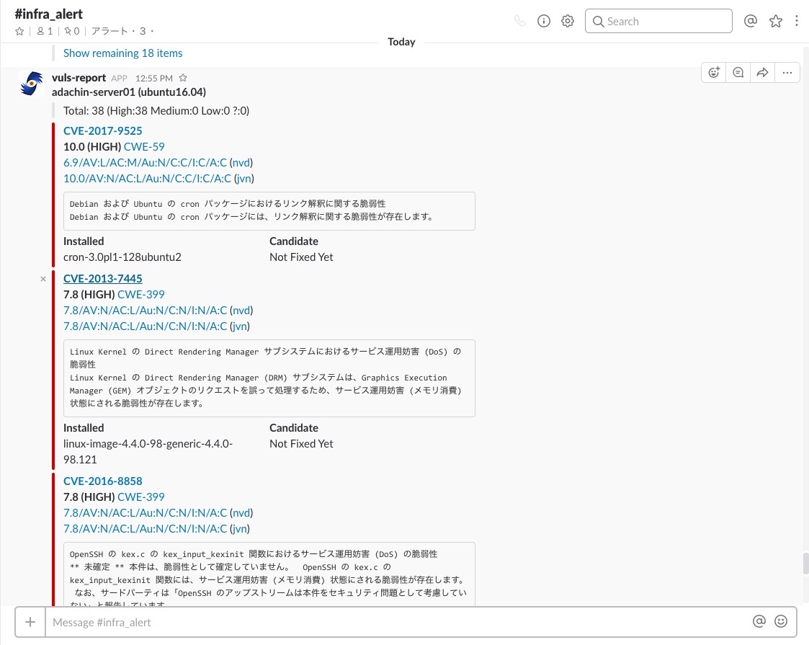Viewport: 809px width, 645px height.
Task: Click the plus attach button in composer
Action: point(30,622)
